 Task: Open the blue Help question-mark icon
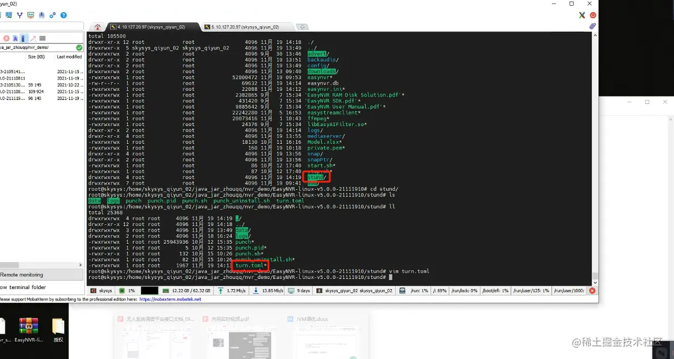click(x=64, y=15)
